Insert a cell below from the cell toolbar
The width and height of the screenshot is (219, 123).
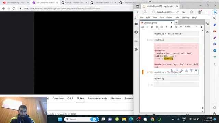(x=191, y=71)
